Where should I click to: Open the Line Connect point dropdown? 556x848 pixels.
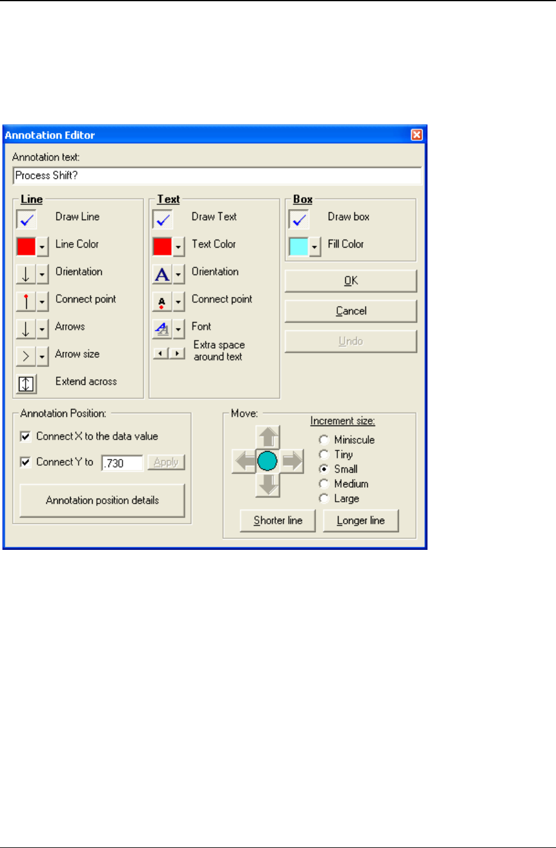click(x=43, y=302)
